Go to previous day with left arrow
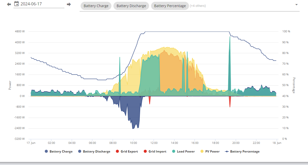 click(9, 4)
